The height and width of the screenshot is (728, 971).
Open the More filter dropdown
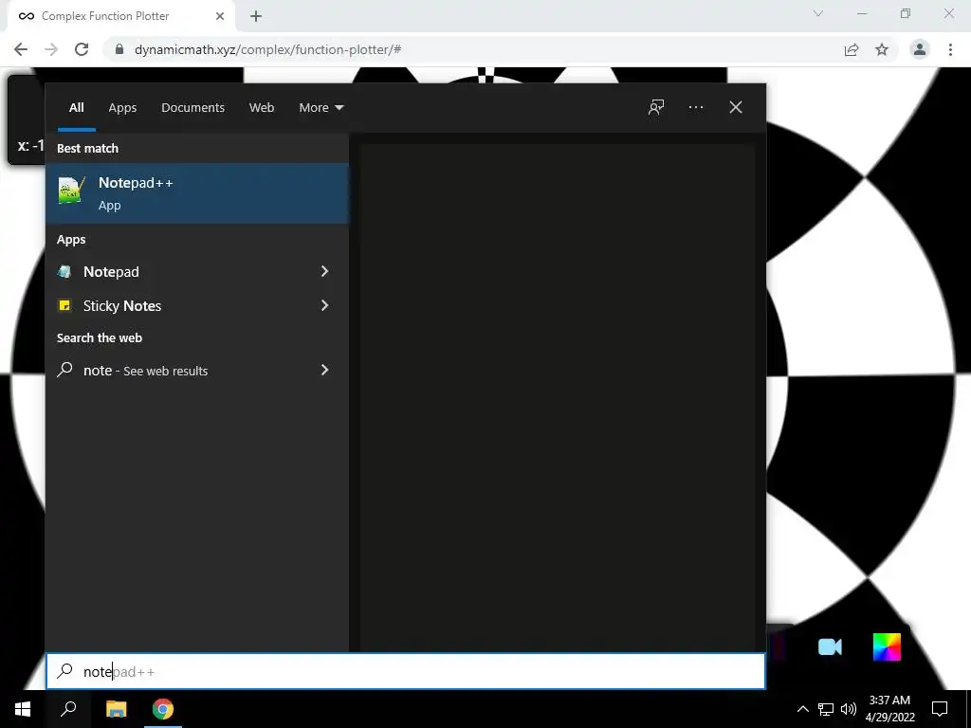pyautogui.click(x=321, y=108)
